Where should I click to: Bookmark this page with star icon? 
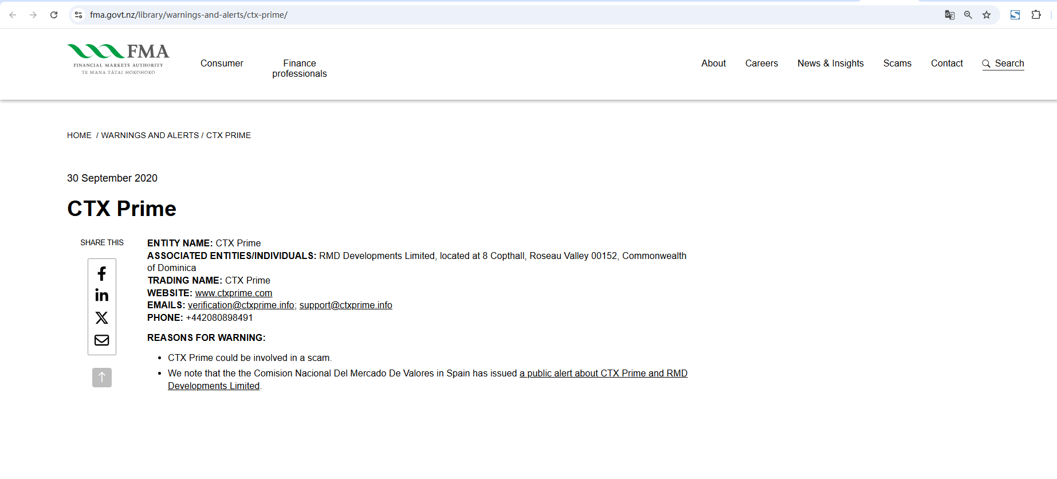[987, 15]
